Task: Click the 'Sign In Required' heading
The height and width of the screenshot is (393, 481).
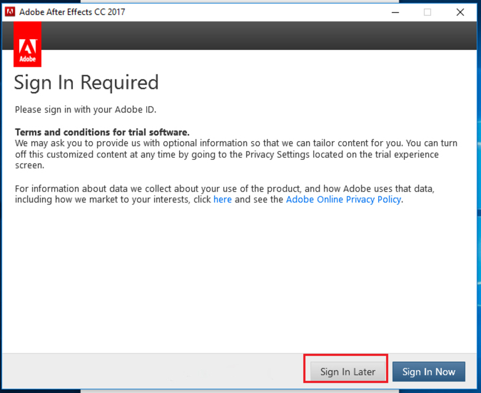Action: [x=86, y=83]
